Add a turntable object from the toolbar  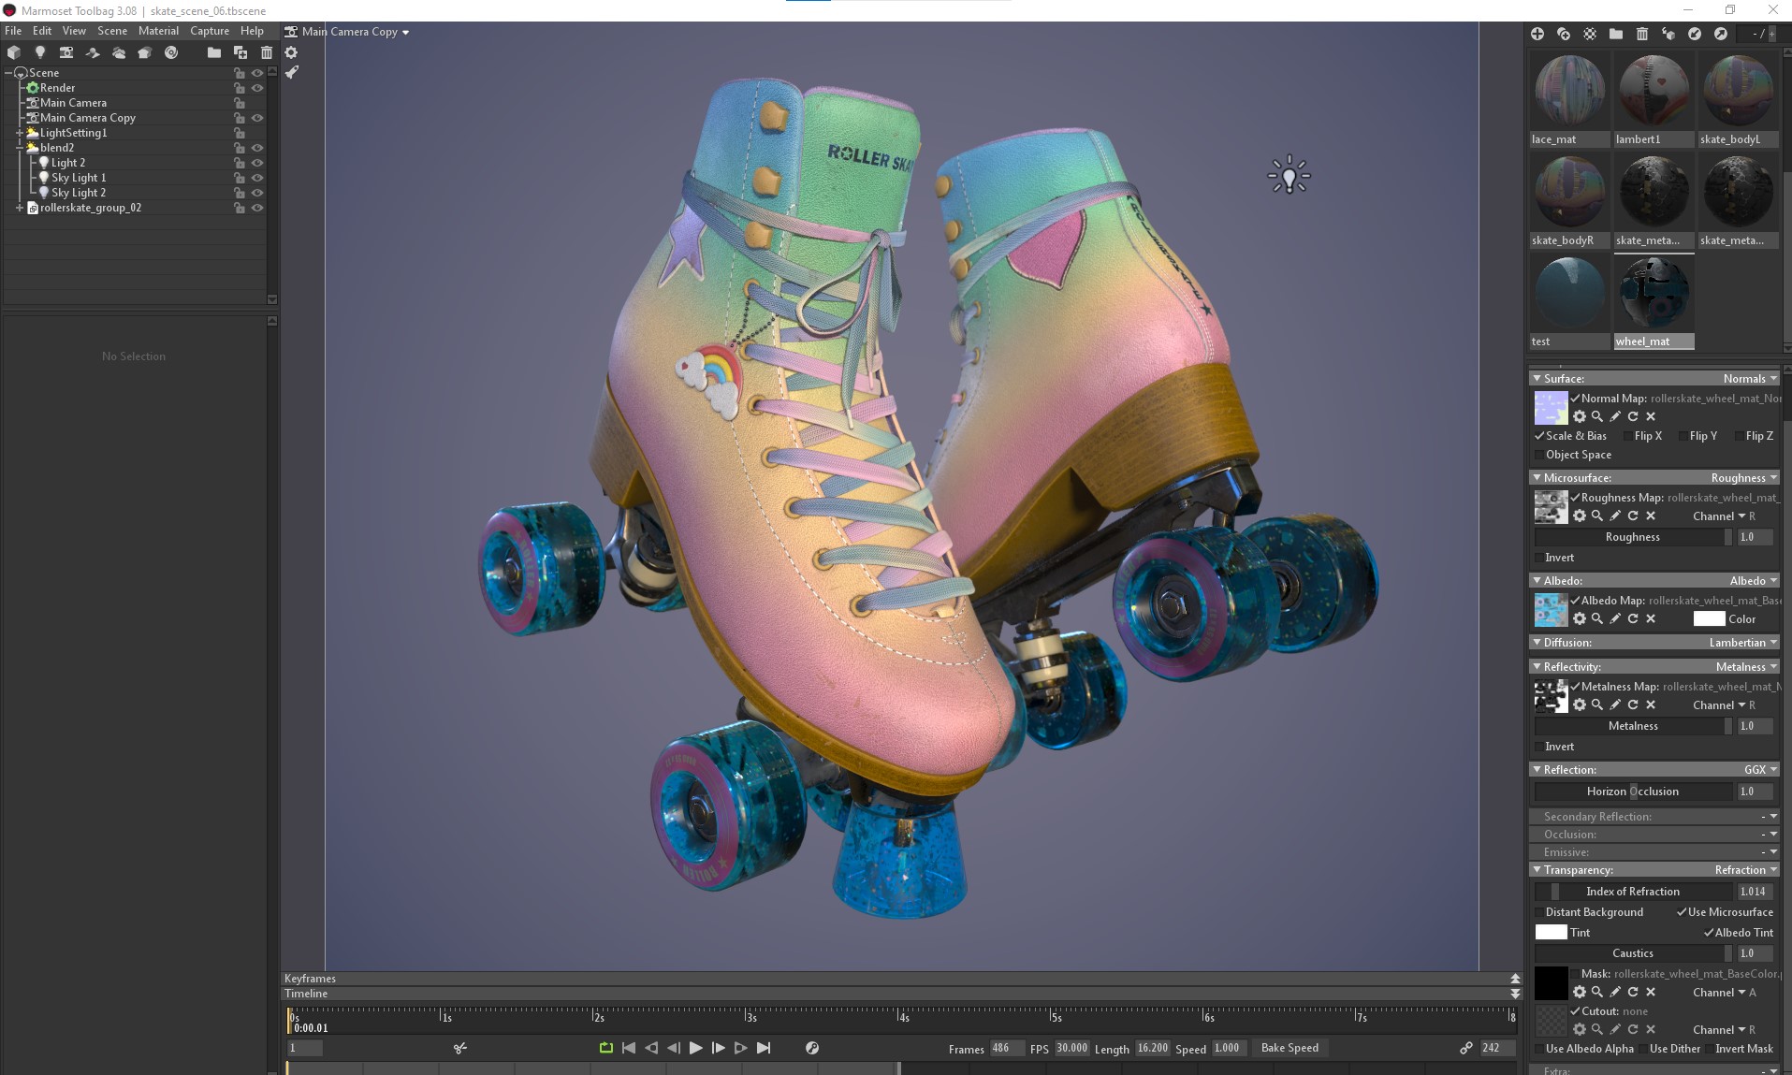171,52
